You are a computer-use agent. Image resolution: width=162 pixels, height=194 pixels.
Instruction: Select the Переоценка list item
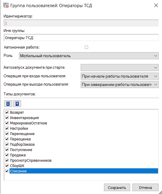click(x=20, y=139)
